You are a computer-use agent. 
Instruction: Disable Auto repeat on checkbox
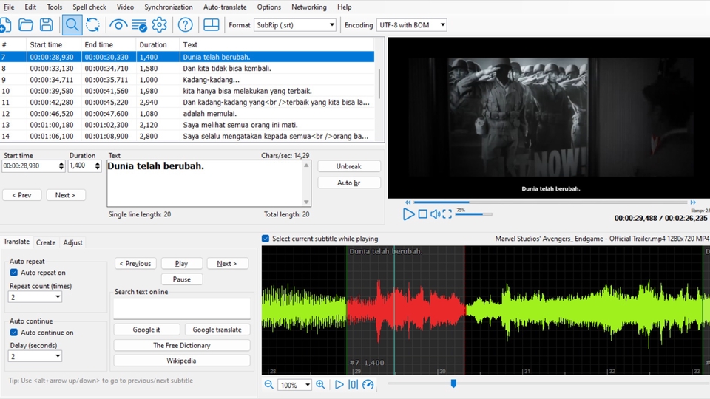coord(13,273)
